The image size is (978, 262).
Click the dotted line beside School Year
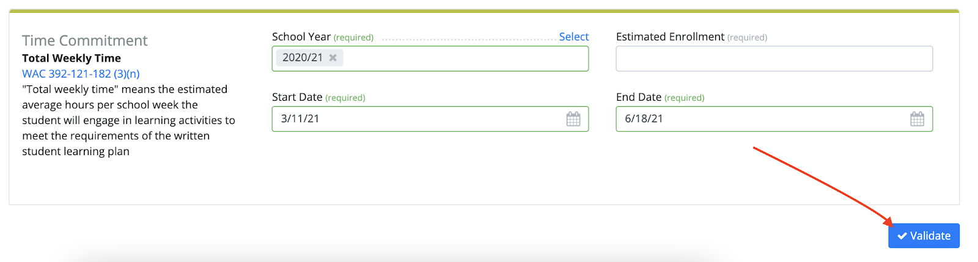tap(469, 40)
